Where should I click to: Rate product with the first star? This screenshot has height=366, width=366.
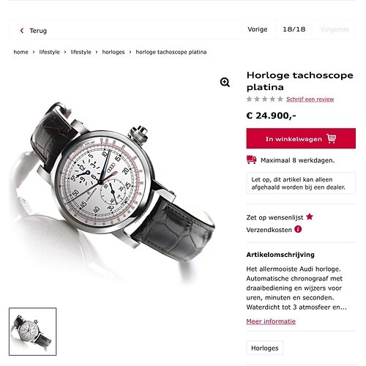pos(249,99)
